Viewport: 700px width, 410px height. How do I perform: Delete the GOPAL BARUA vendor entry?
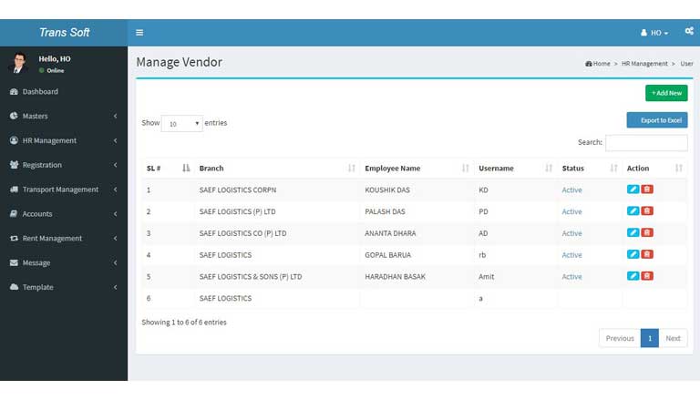[x=647, y=255]
